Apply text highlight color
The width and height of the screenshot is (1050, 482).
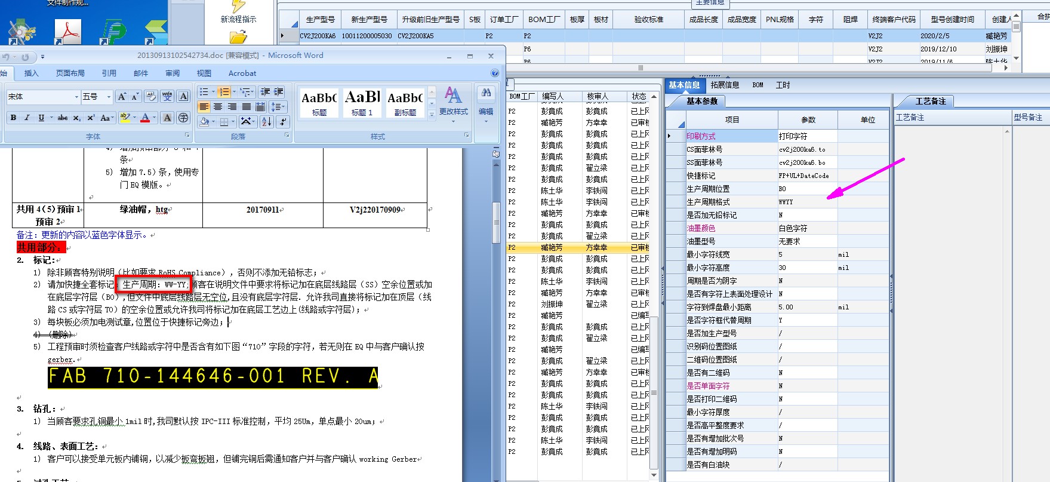[x=125, y=118]
